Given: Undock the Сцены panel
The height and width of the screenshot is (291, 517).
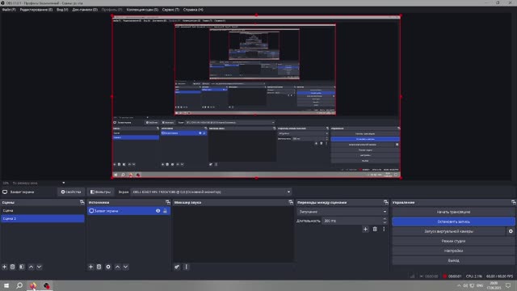Looking at the screenshot, I should pos(82,202).
